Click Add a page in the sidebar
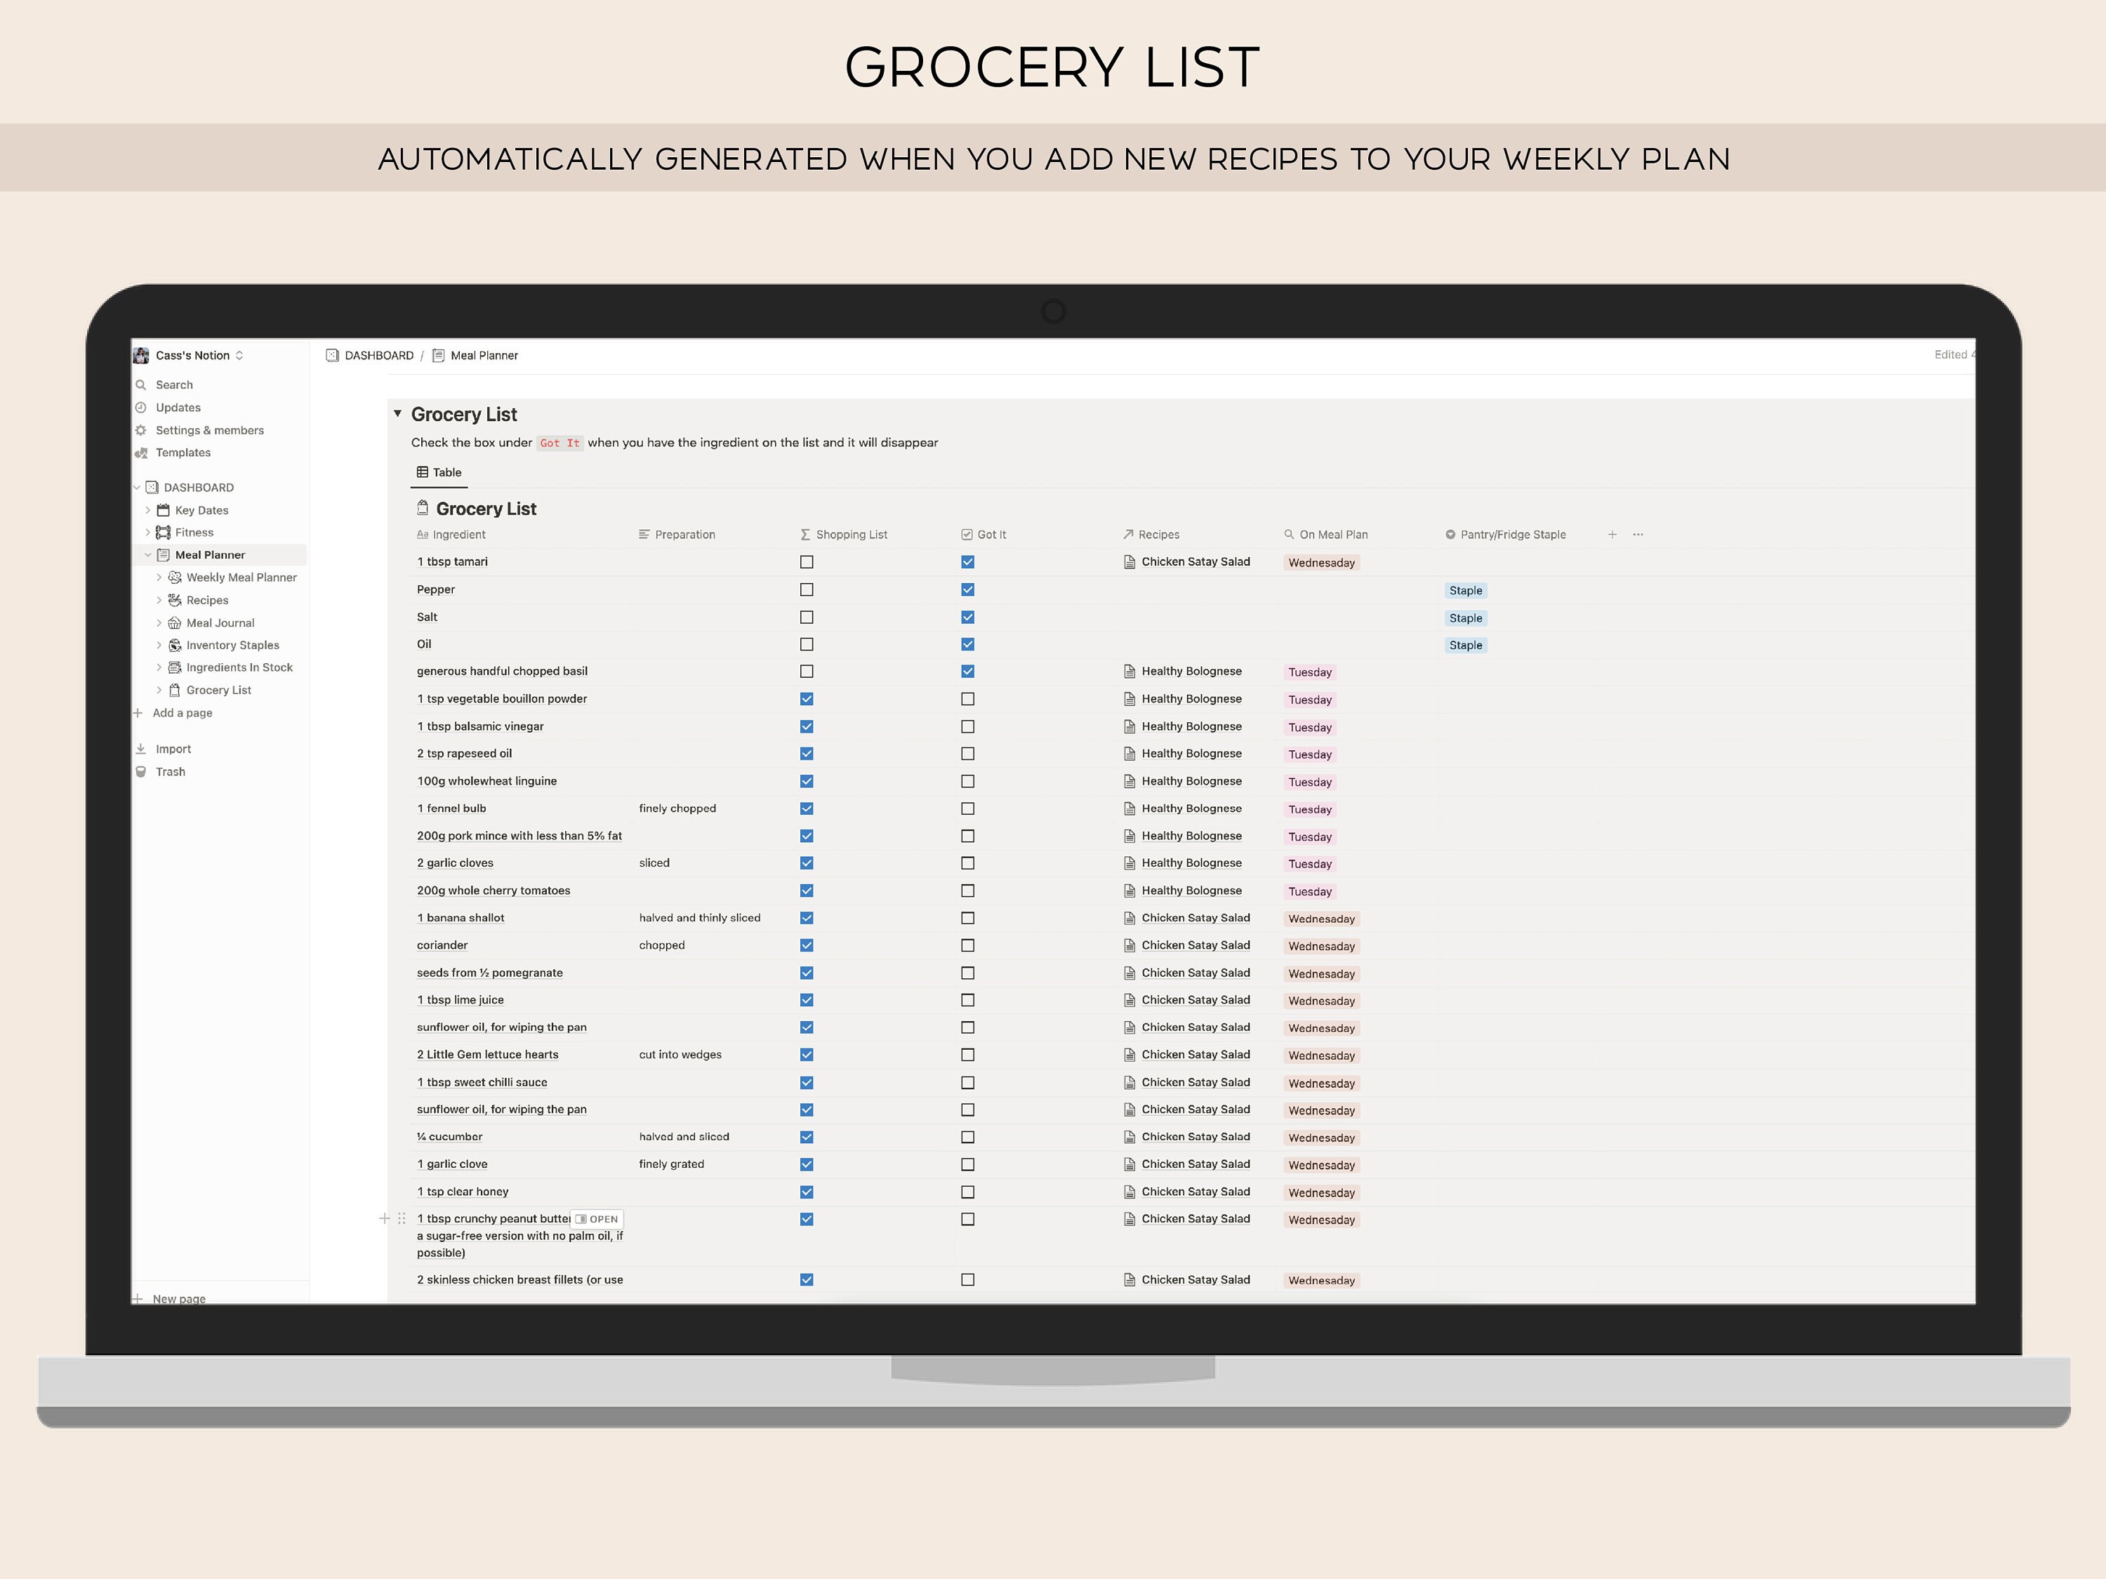This screenshot has height=1579, width=2106. [181, 712]
